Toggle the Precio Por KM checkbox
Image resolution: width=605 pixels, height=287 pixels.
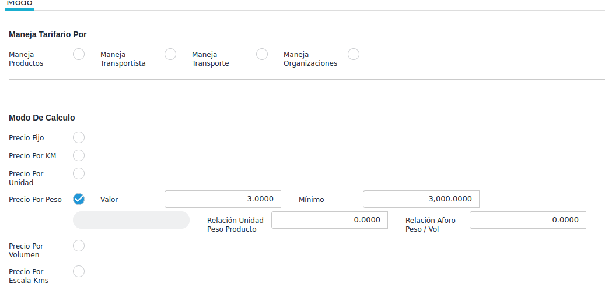click(79, 155)
